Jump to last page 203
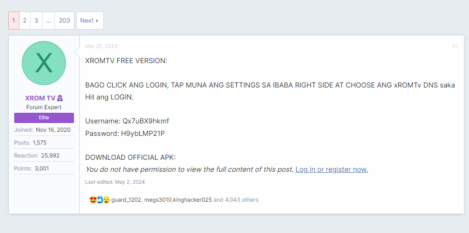The width and height of the screenshot is (469, 233). point(65,21)
